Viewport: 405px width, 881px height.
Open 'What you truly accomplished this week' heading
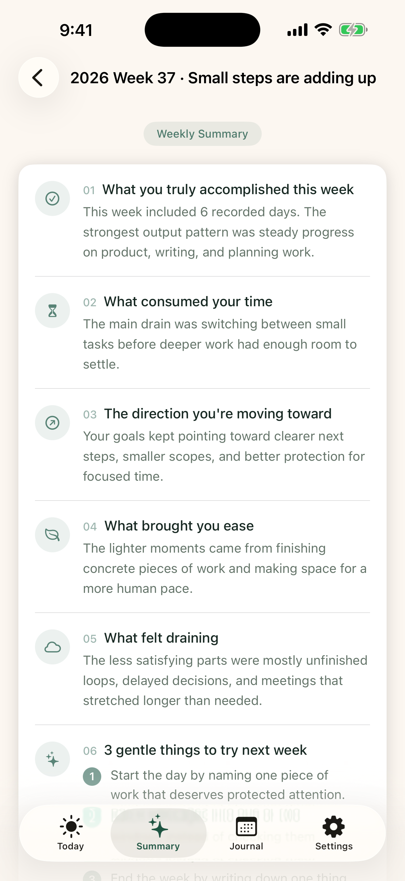tap(228, 190)
